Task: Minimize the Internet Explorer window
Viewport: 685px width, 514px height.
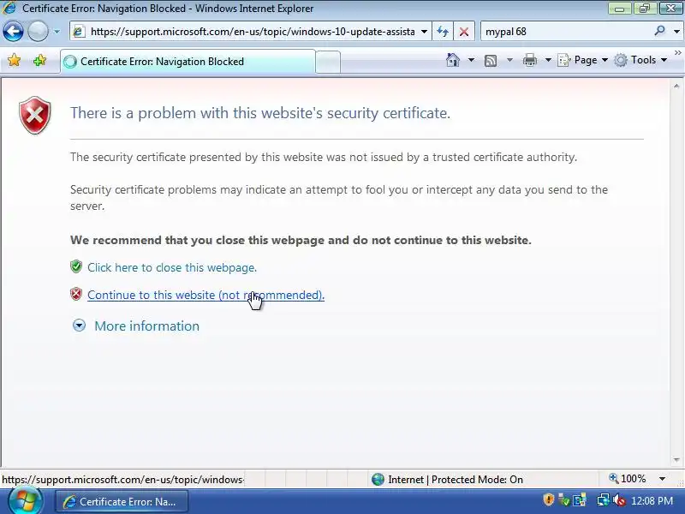Action: pos(619,9)
